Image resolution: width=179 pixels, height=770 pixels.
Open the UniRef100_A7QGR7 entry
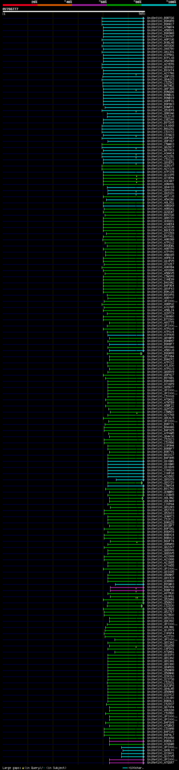click(x=161, y=763)
